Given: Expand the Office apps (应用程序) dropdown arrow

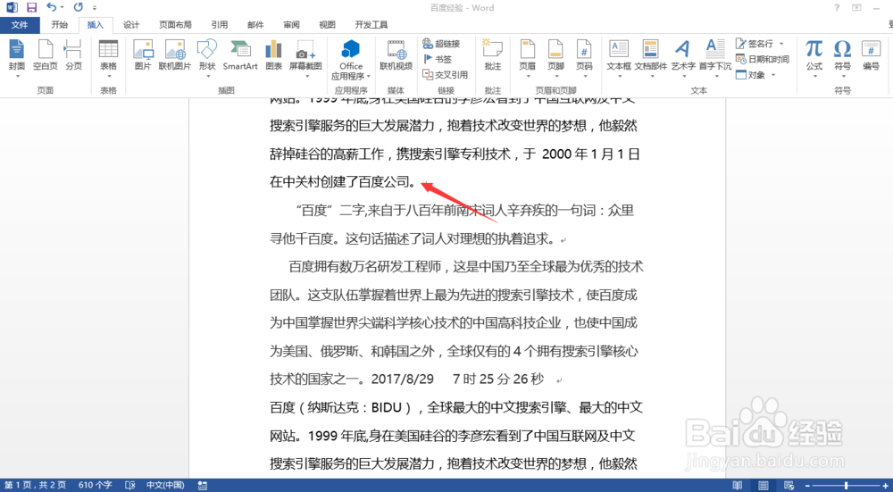Looking at the screenshot, I should coord(369,76).
